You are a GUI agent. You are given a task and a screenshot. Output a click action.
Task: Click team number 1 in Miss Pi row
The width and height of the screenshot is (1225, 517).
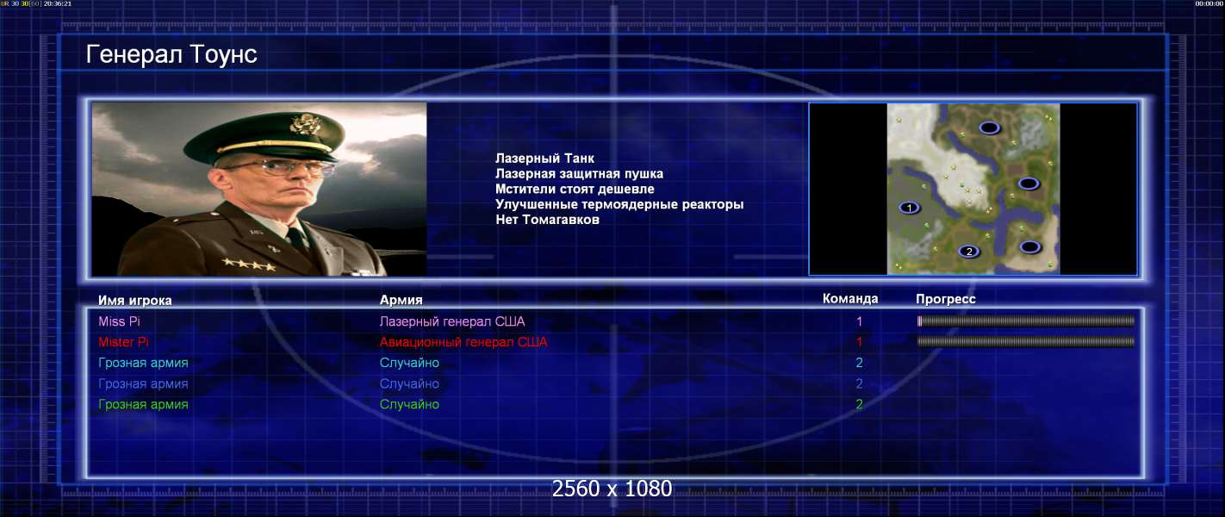(x=859, y=321)
